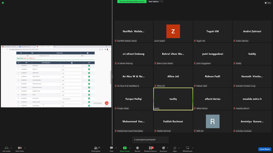Click muted mic icon beside Bahrul Ulum Martin

click(155, 63)
